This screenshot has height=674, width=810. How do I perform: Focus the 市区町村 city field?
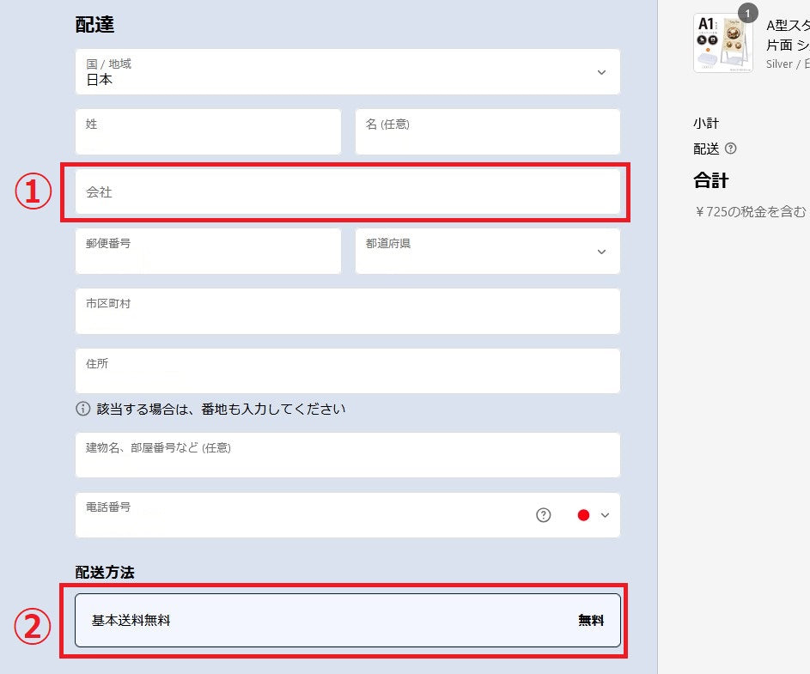[347, 312]
